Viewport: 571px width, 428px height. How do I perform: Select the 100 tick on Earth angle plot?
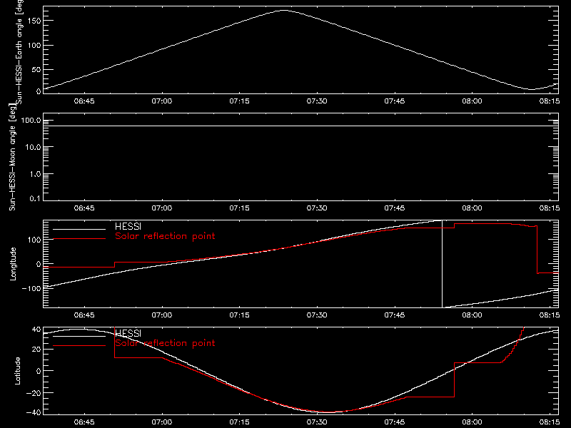tap(34, 46)
